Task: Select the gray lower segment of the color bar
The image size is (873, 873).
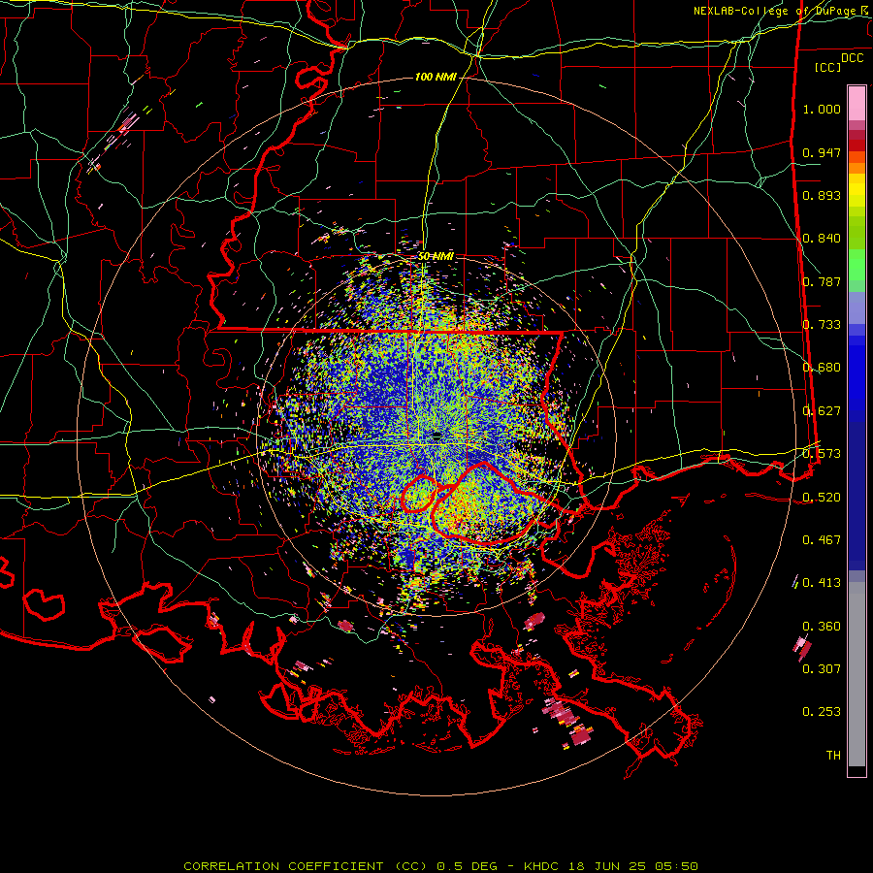Action: pyautogui.click(x=857, y=674)
